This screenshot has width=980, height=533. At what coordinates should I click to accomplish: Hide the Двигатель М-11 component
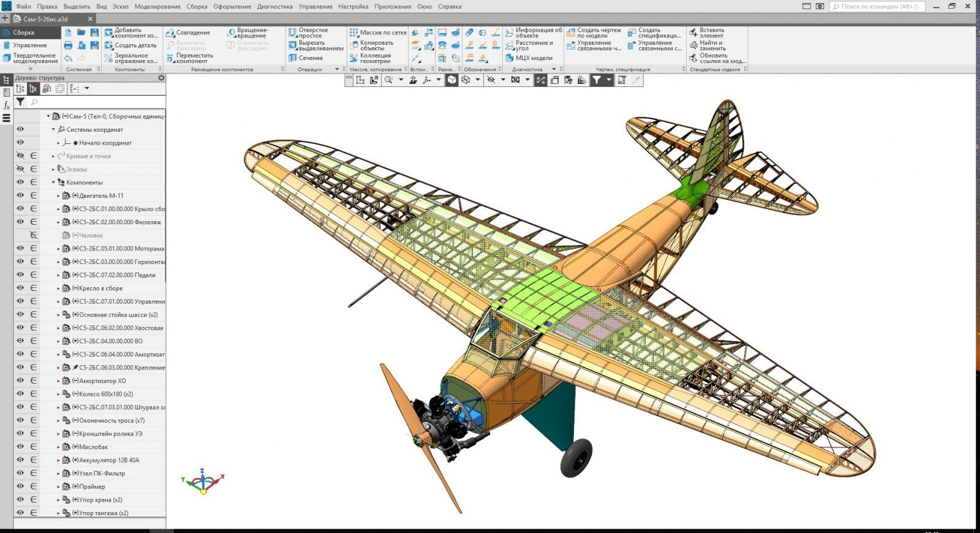pyautogui.click(x=20, y=195)
